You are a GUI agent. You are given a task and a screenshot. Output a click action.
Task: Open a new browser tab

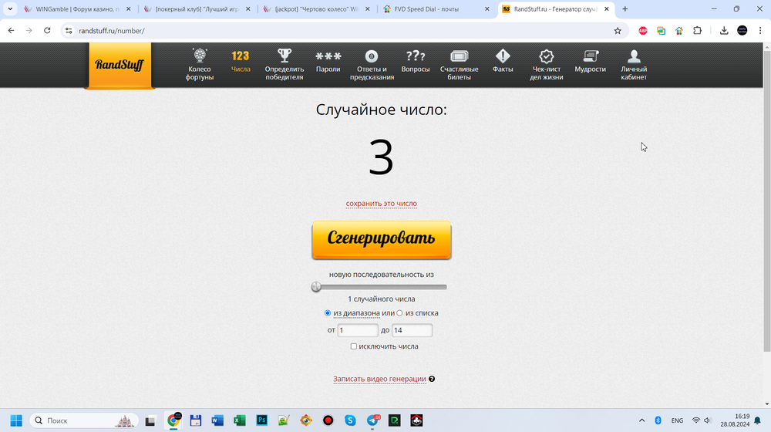click(625, 8)
